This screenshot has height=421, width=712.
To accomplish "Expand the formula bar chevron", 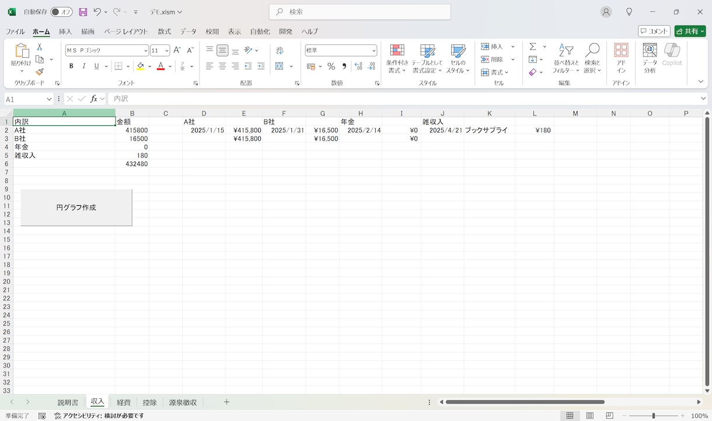I will [x=703, y=99].
